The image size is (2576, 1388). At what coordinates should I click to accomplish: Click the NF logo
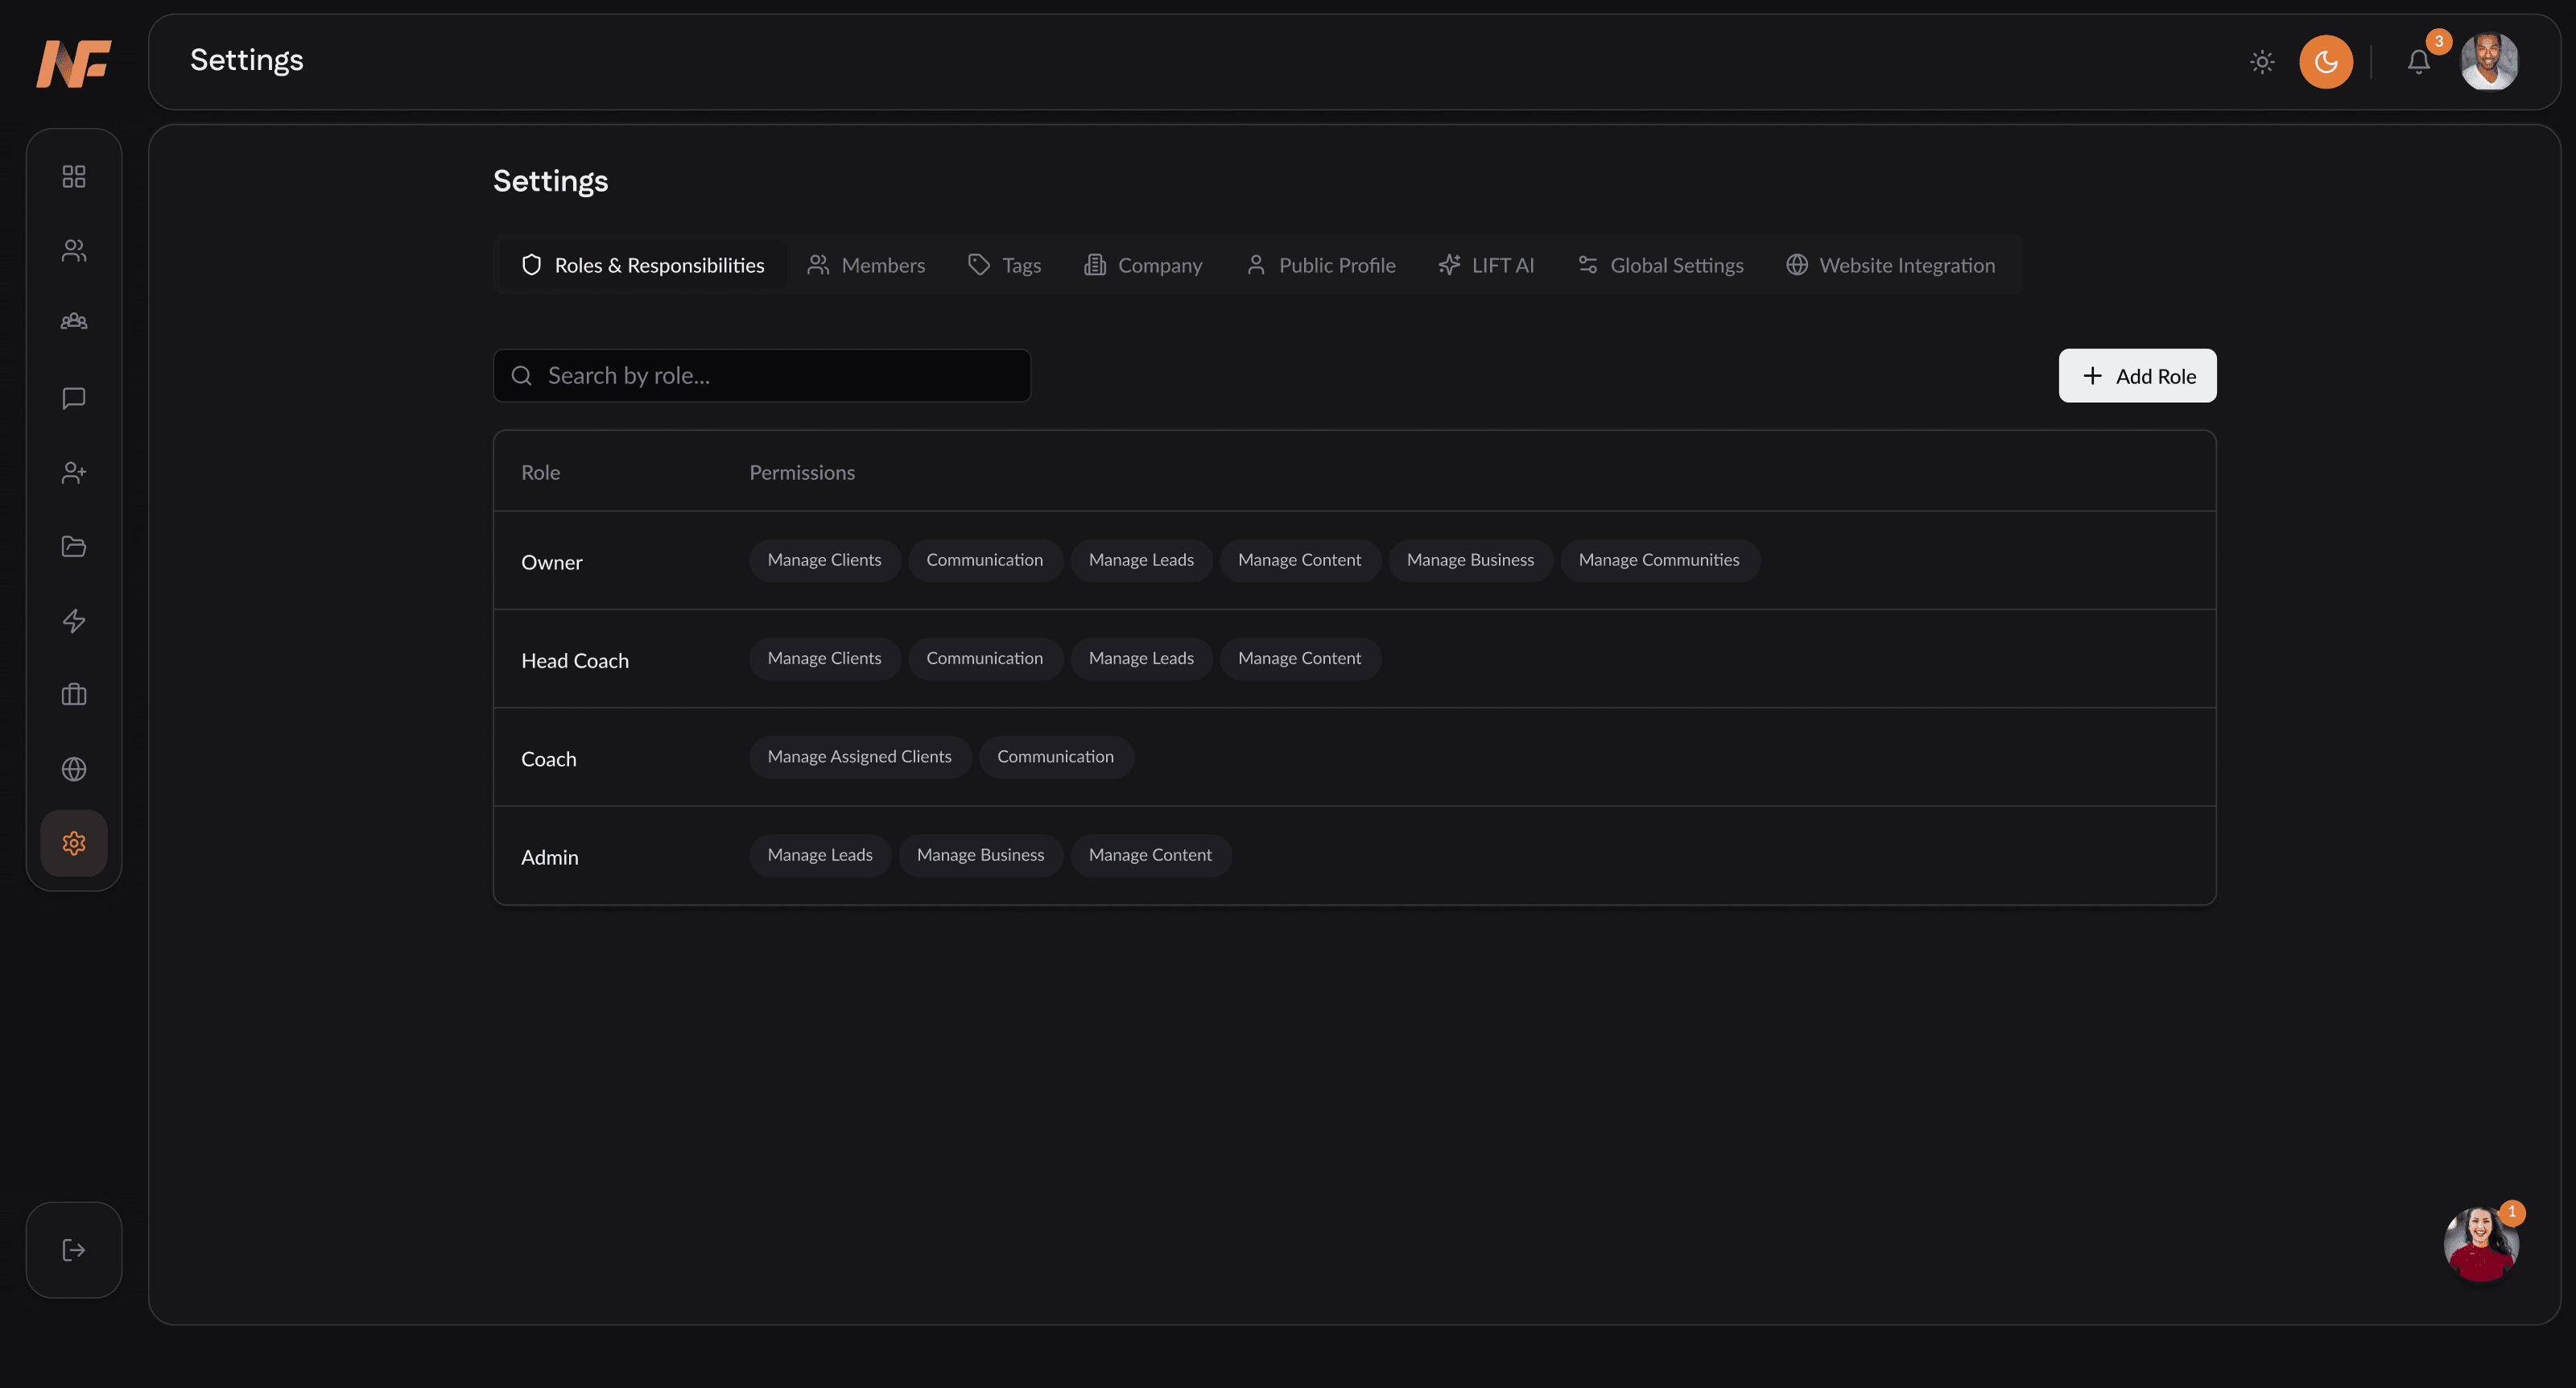point(74,63)
